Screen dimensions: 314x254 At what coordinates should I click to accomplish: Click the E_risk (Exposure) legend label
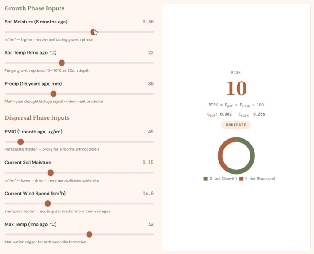tap(260, 179)
